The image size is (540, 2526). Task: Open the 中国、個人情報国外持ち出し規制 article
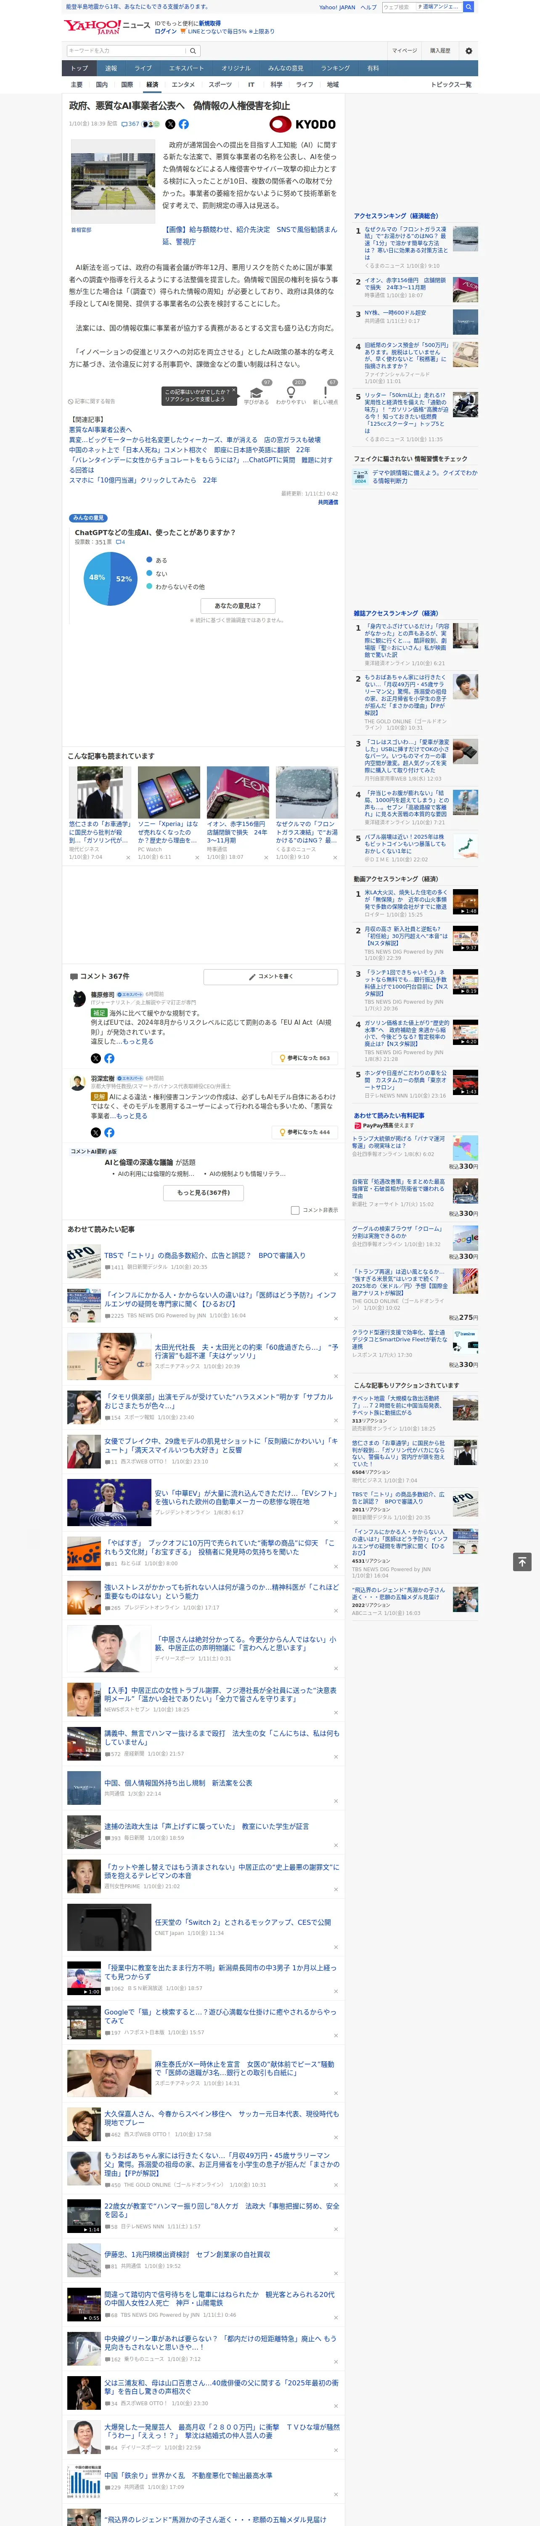coord(178,1783)
